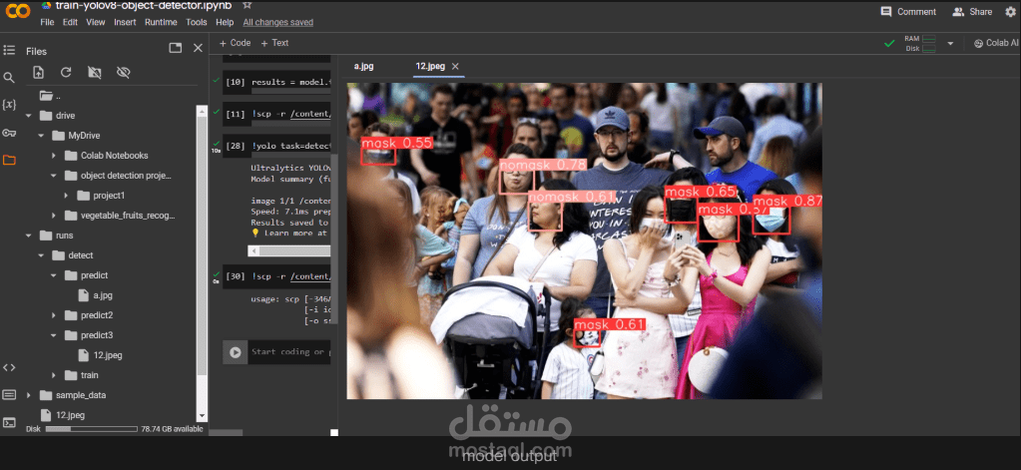Click the orange Files folder sidebar icon

click(x=9, y=160)
